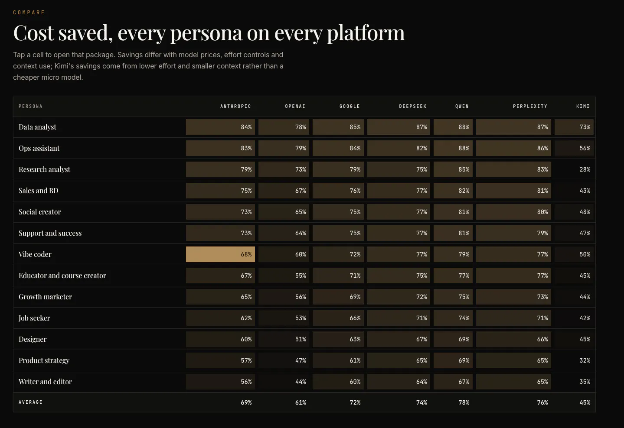Open Research analyst Kimi 28% cell
Viewport: 624px width, 428px height.
[574, 169]
